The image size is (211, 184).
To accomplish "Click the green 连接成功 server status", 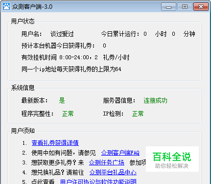I will click(155, 100).
